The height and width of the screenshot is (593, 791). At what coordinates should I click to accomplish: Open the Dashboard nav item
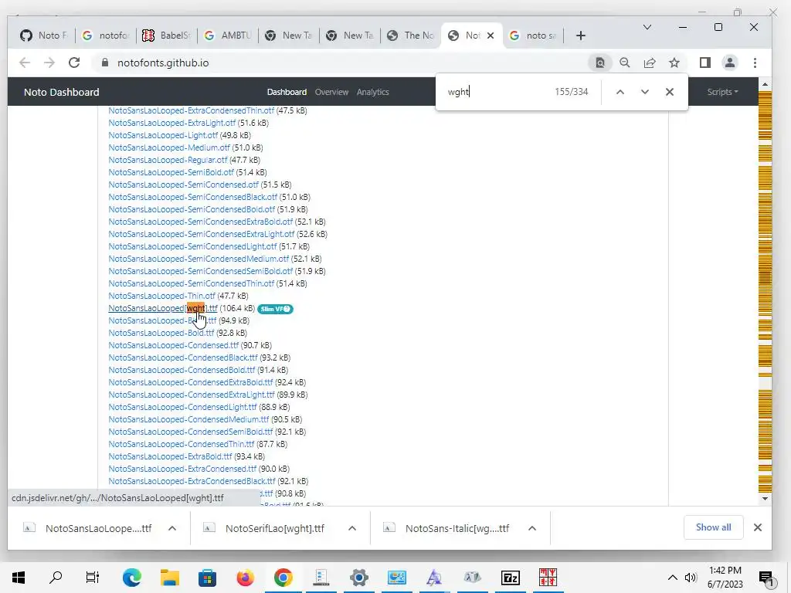pyautogui.click(x=287, y=92)
